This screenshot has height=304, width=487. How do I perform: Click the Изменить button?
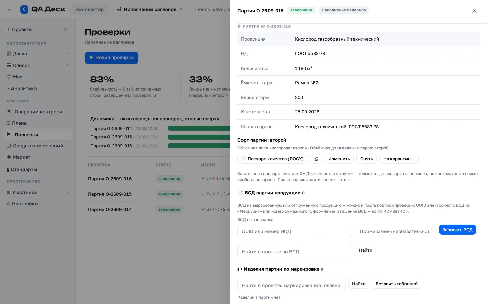click(339, 159)
